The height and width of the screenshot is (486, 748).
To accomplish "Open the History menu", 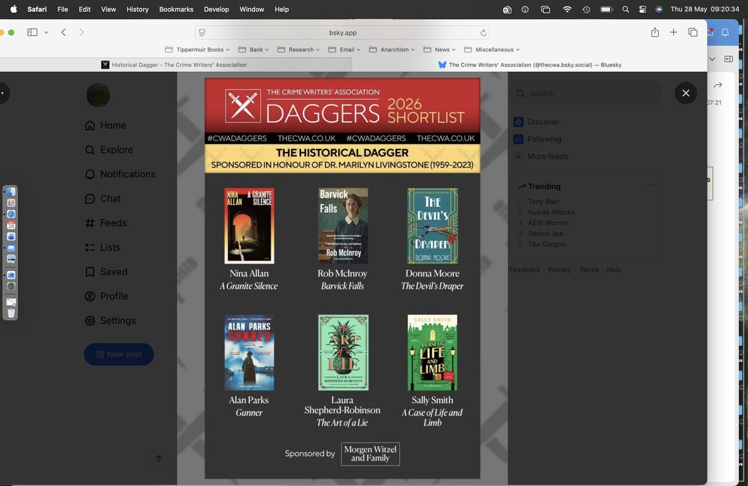I will (x=137, y=9).
